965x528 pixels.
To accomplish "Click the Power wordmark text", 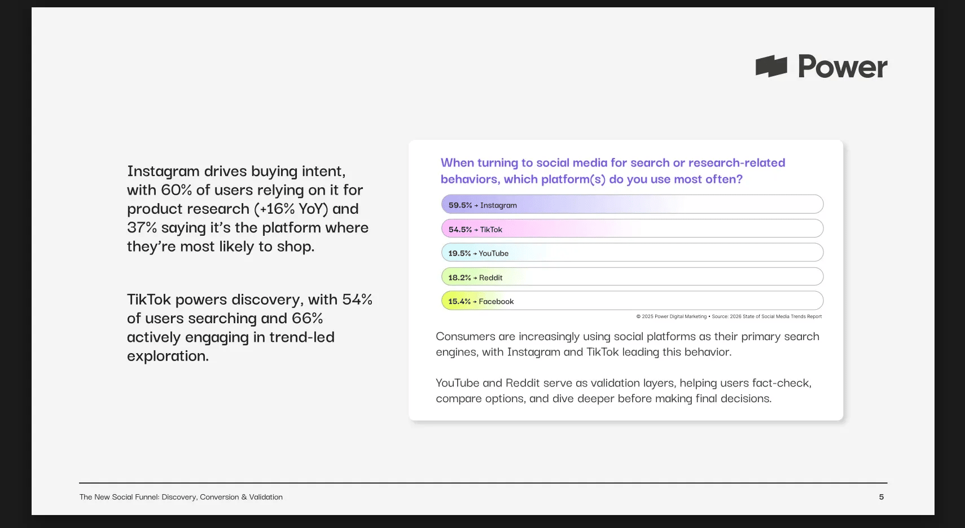I will (x=842, y=67).
